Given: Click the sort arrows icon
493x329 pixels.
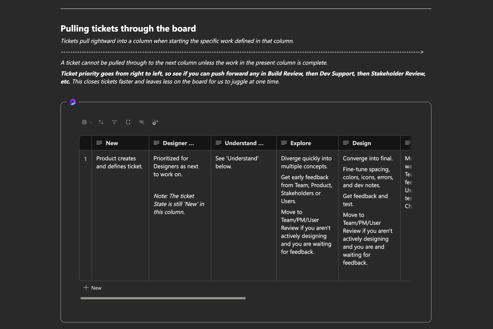Looking at the screenshot, I should [101, 122].
